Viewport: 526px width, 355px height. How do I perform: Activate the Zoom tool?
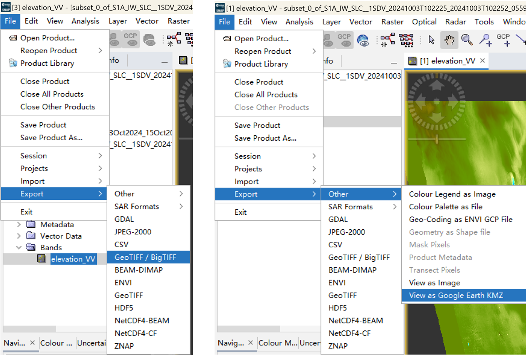click(467, 40)
